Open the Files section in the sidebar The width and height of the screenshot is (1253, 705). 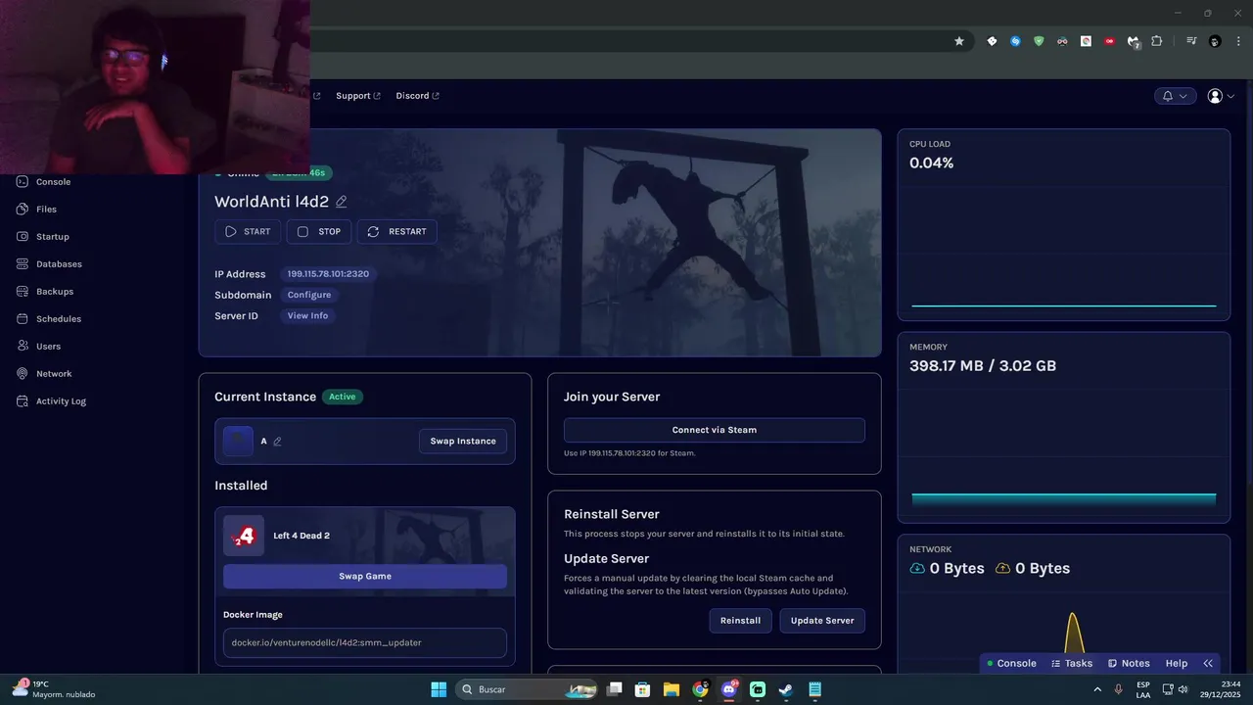(37, 210)
